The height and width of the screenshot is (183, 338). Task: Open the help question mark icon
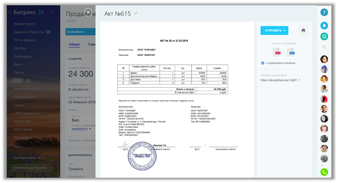pos(324,13)
